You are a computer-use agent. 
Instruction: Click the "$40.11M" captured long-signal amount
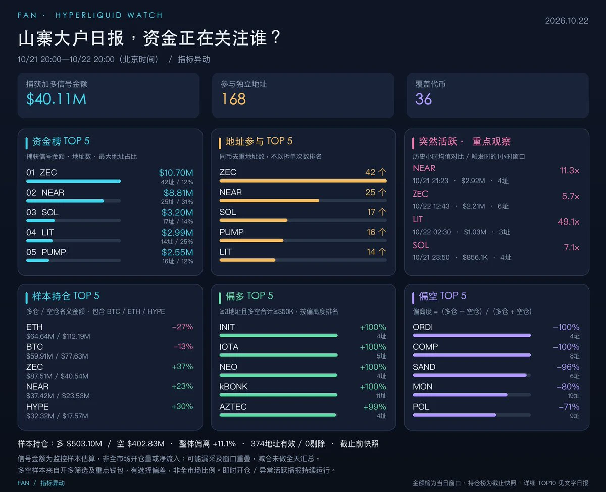point(56,99)
